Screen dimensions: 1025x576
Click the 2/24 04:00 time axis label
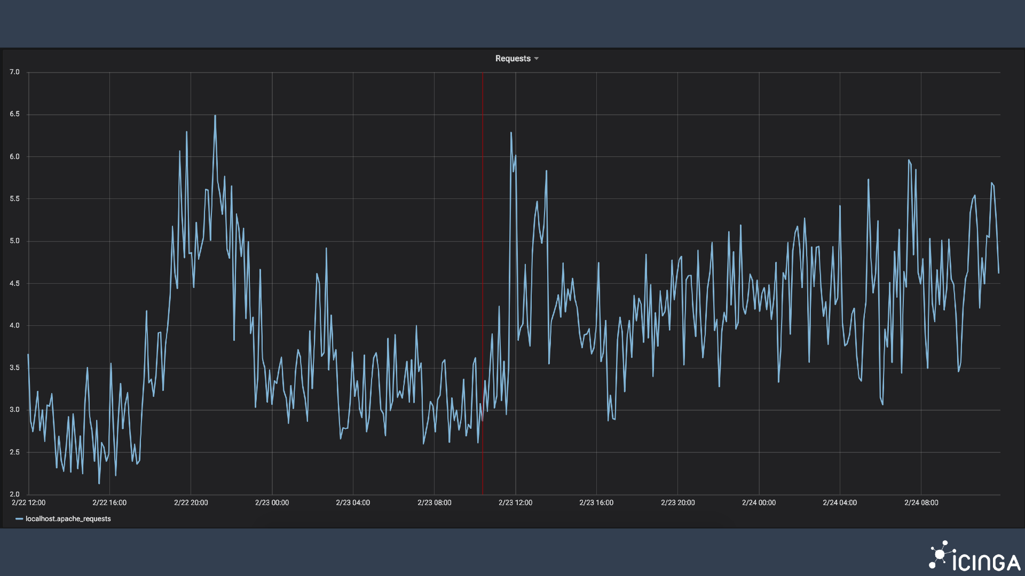[x=840, y=503]
